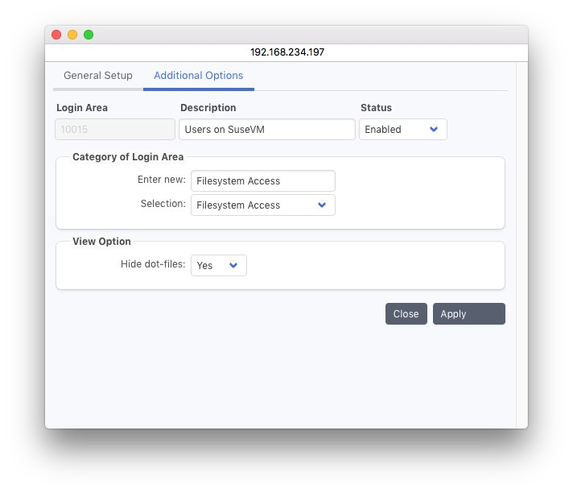Focus the Description field with Users on SuseVM
This screenshot has height=493, width=573.
tap(267, 130)
